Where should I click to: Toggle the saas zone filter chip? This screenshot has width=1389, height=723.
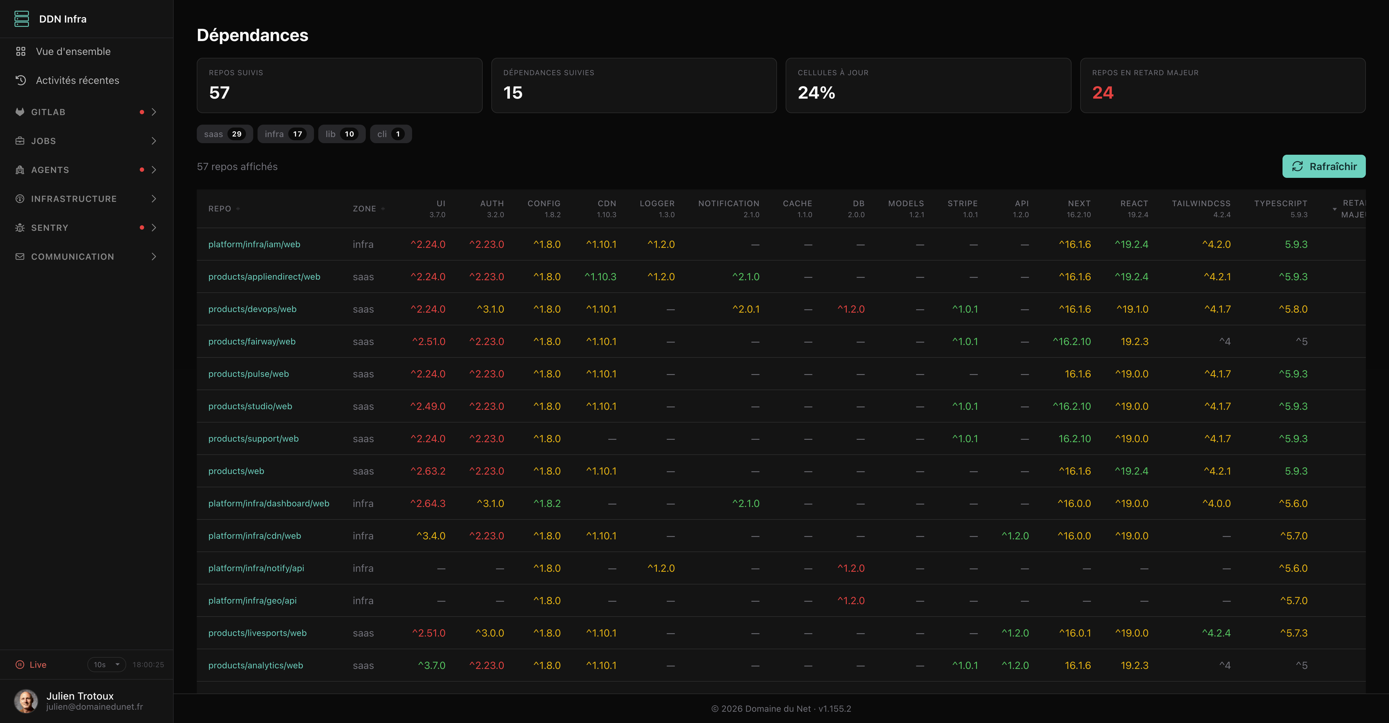coord(224,134)
